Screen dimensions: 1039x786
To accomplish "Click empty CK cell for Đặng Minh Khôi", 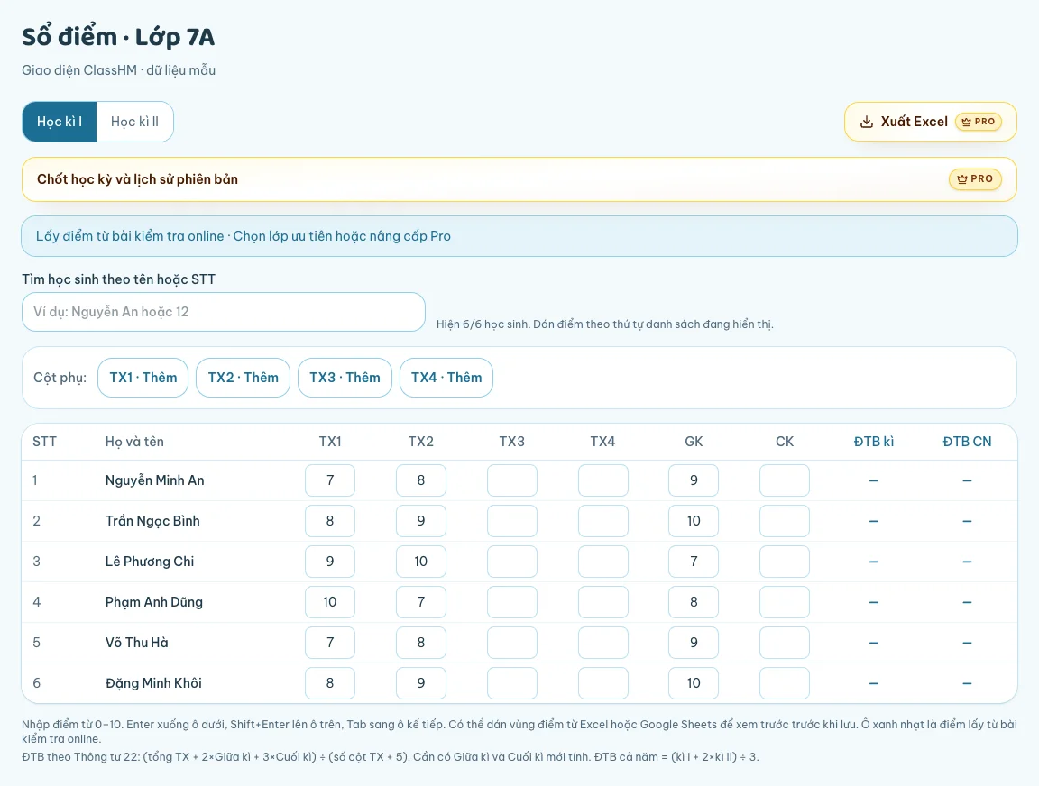I will coord(785,683).
